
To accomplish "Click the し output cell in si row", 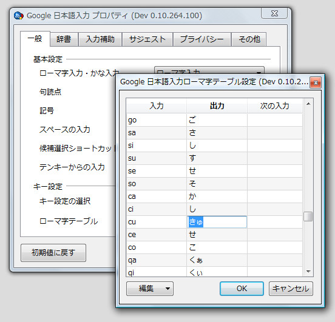I will tap(217, 146).
